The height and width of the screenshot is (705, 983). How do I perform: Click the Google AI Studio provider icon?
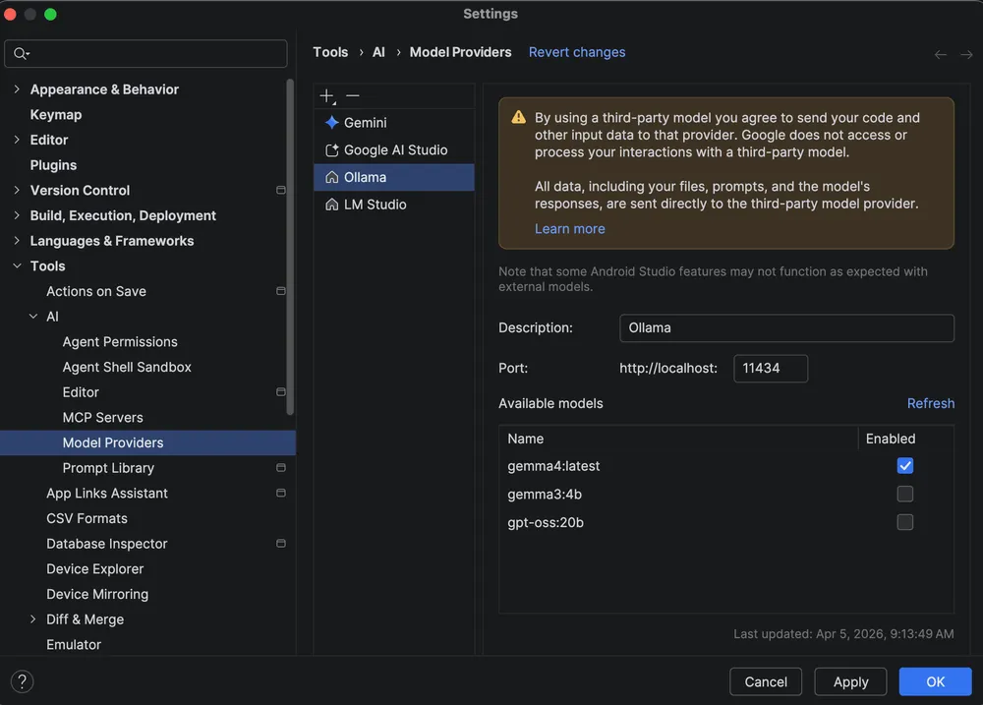(x=332, y=150)
